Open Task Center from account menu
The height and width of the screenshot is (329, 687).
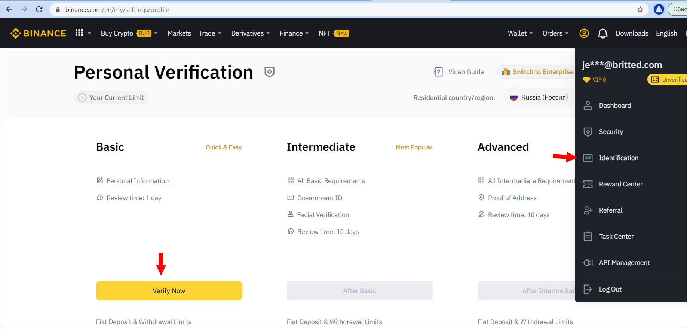[616, 237]
